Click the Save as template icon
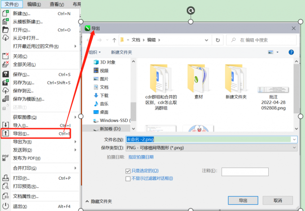 point(5,99)
